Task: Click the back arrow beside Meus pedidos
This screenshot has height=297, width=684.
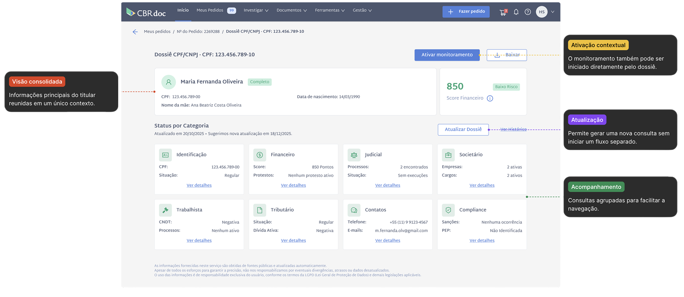Action: [135, 32]
